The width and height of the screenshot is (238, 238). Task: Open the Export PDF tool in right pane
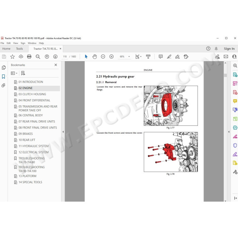click(235, 74)
